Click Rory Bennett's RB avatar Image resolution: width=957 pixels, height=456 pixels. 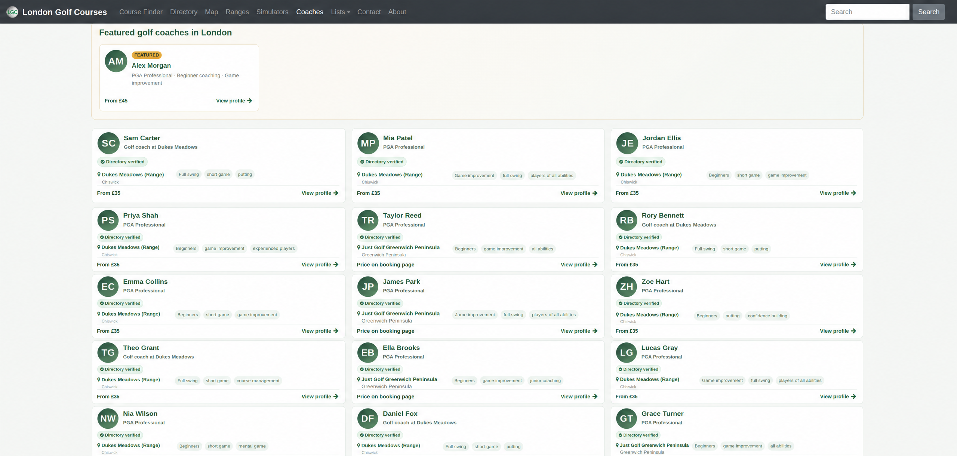[627, 220]
